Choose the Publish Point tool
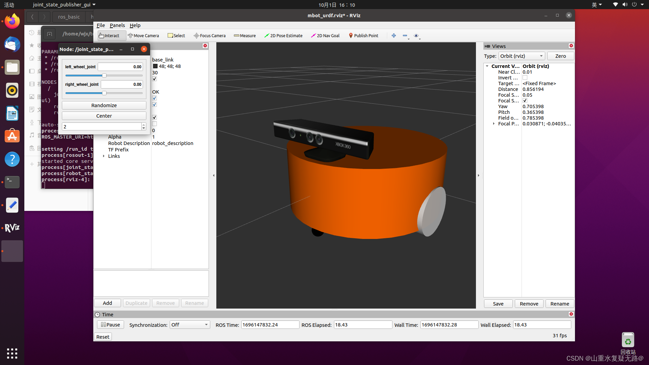The image size is (649, 365). (363, 35)
